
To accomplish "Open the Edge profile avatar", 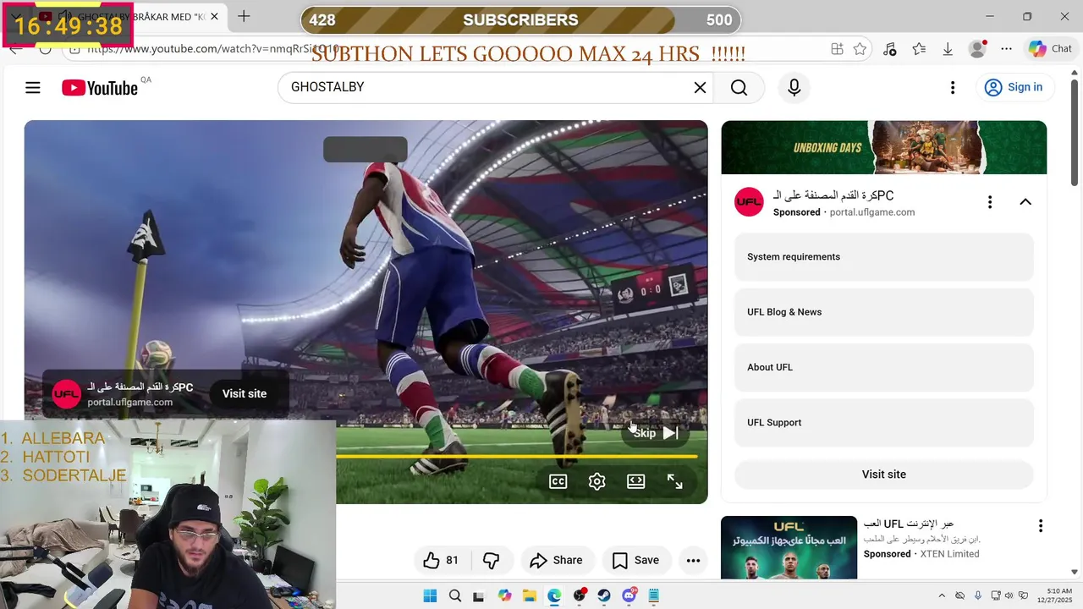I will pyautogui.click(x=977, y=49).
